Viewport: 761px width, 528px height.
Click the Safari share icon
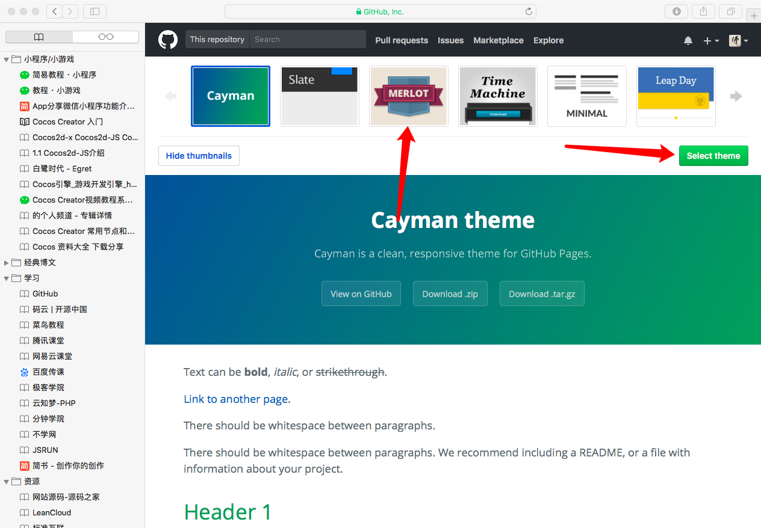[x=703, y=11]
